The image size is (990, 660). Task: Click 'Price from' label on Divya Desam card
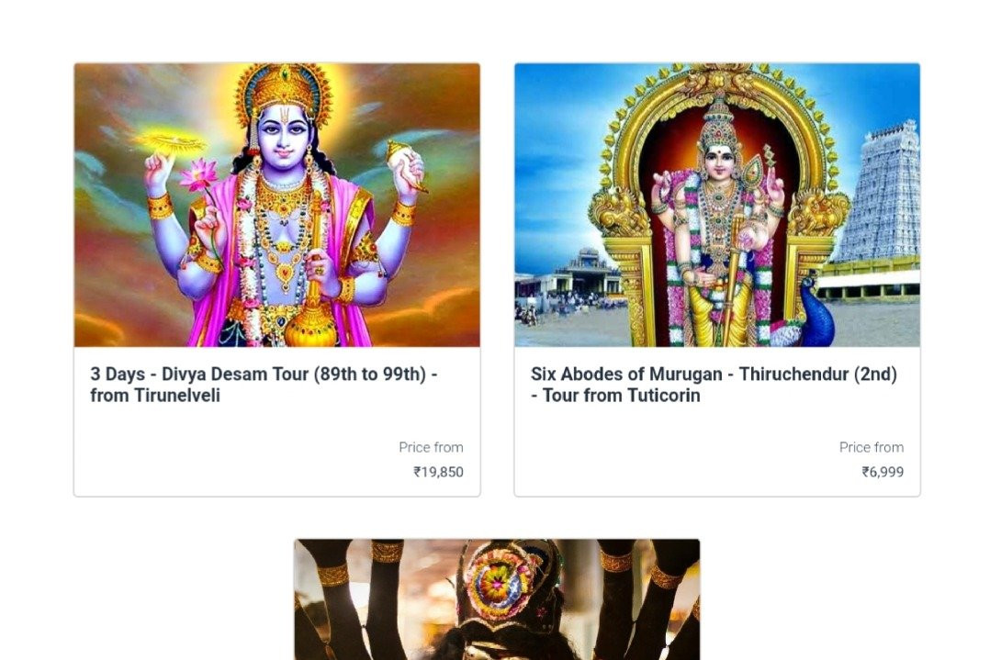(431, 447)
